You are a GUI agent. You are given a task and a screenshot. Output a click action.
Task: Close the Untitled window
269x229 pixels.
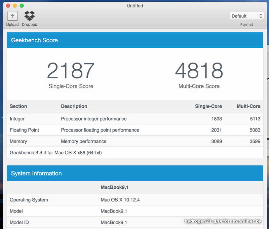pyautogui.click(x=8, y=6)
